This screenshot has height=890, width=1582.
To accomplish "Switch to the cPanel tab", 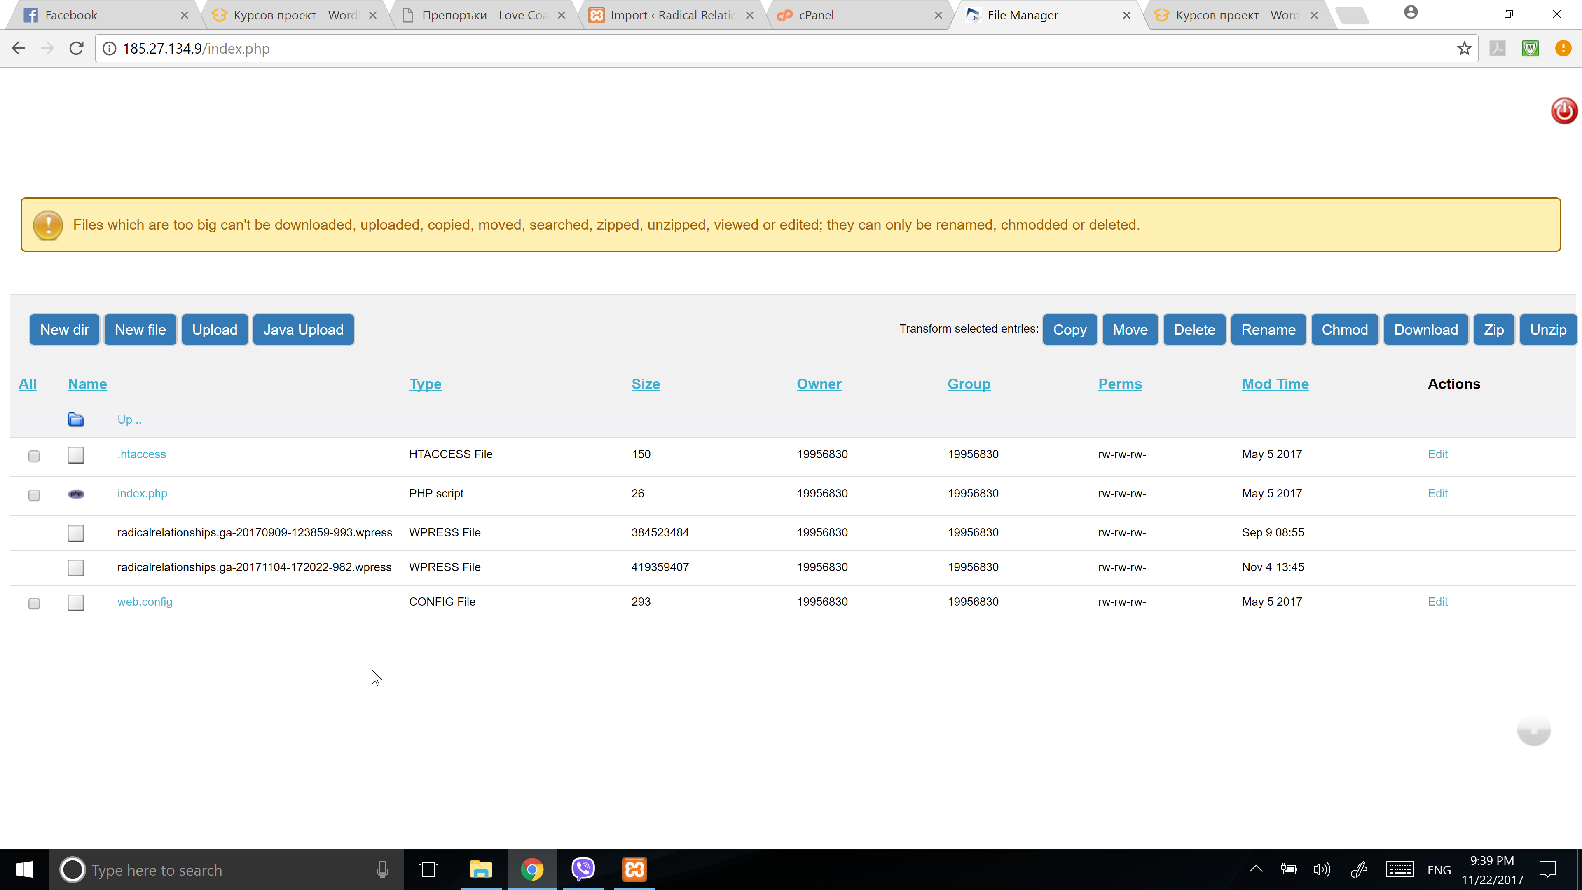I will 859,15.
